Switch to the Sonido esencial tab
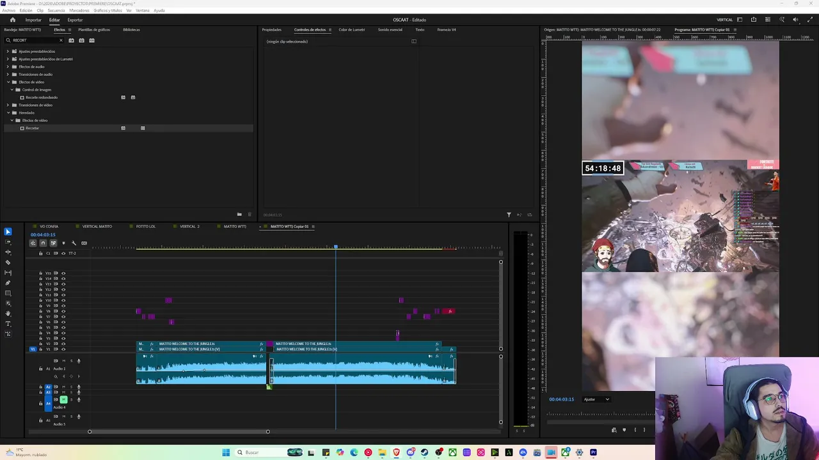819x460 pixels. tap(390, 29)
